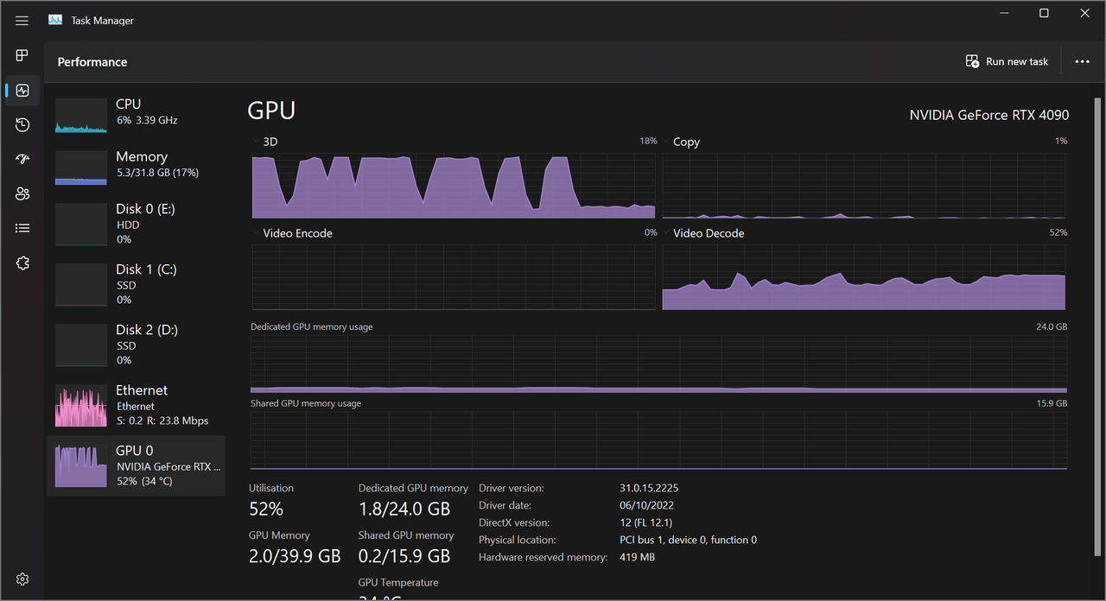The height and width of the screenshot is (601, 1106).
Task: Select CPU in the performance list
Action: 136,113
